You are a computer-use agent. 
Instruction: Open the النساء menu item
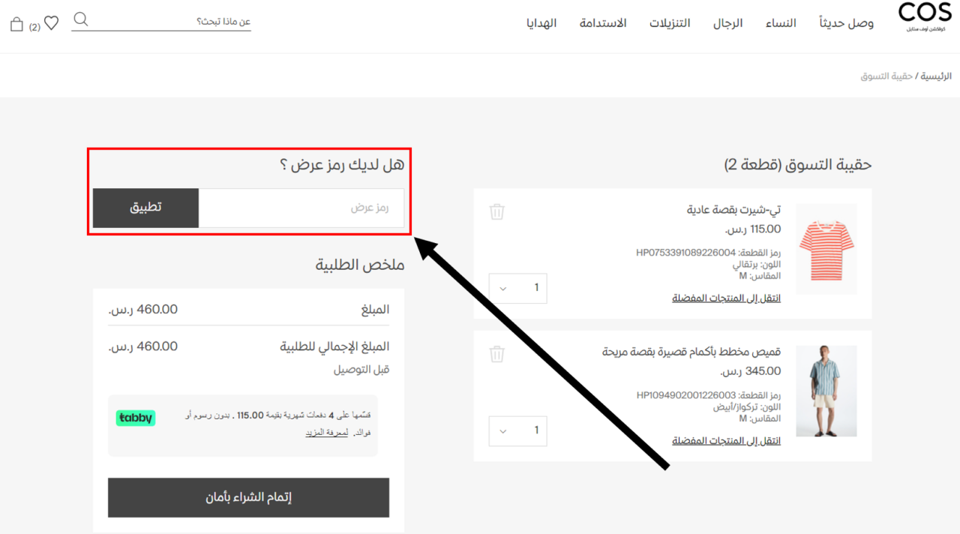(x=780, y=22)
